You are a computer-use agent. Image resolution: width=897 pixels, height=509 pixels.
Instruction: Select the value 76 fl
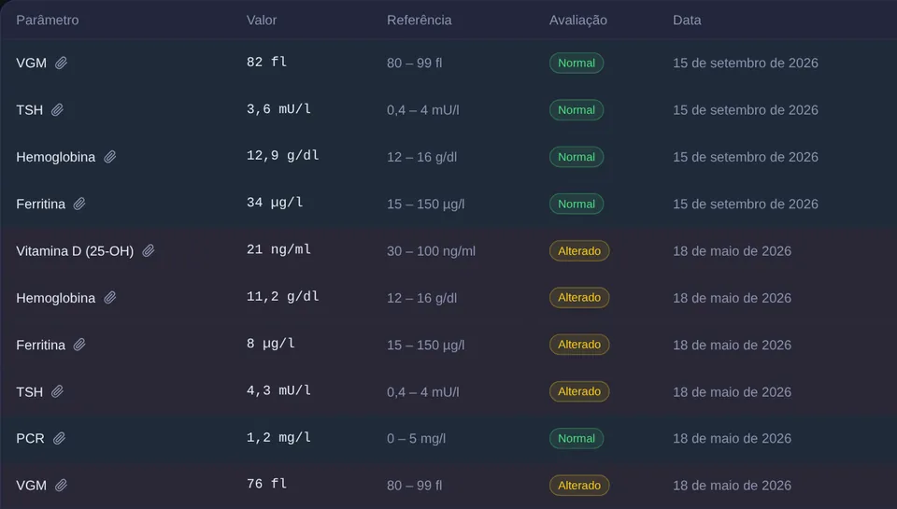[266, 484]
